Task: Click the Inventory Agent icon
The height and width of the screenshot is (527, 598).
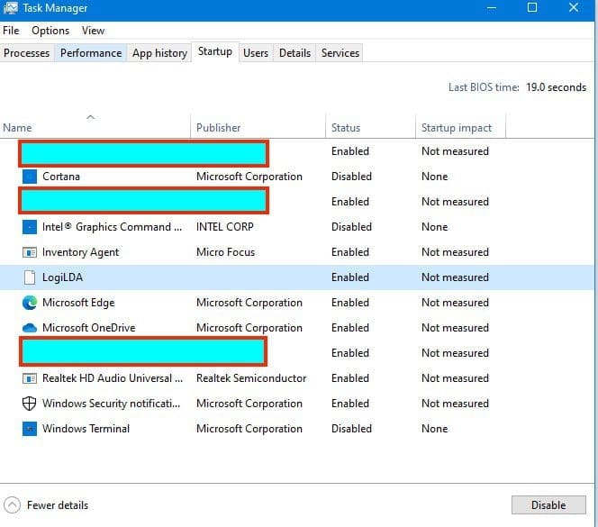Action: 29,252
